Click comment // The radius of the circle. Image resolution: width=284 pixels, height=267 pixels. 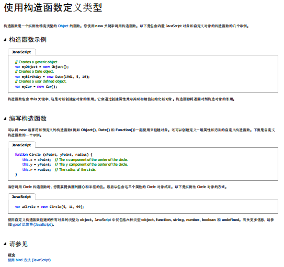click(75, 170)
